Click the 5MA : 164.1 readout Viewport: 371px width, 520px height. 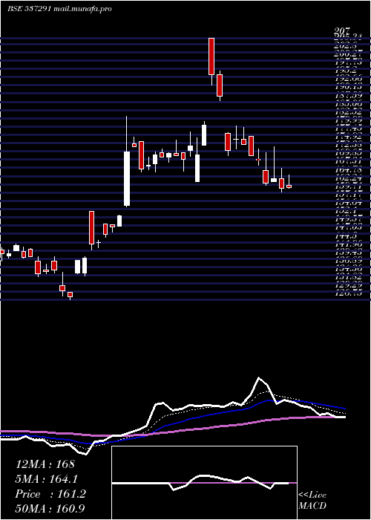tap(47, 479)
